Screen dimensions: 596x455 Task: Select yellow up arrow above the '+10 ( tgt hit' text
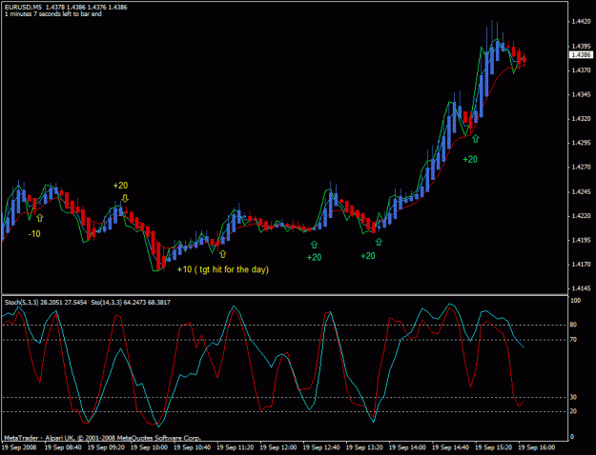[223, 254]
